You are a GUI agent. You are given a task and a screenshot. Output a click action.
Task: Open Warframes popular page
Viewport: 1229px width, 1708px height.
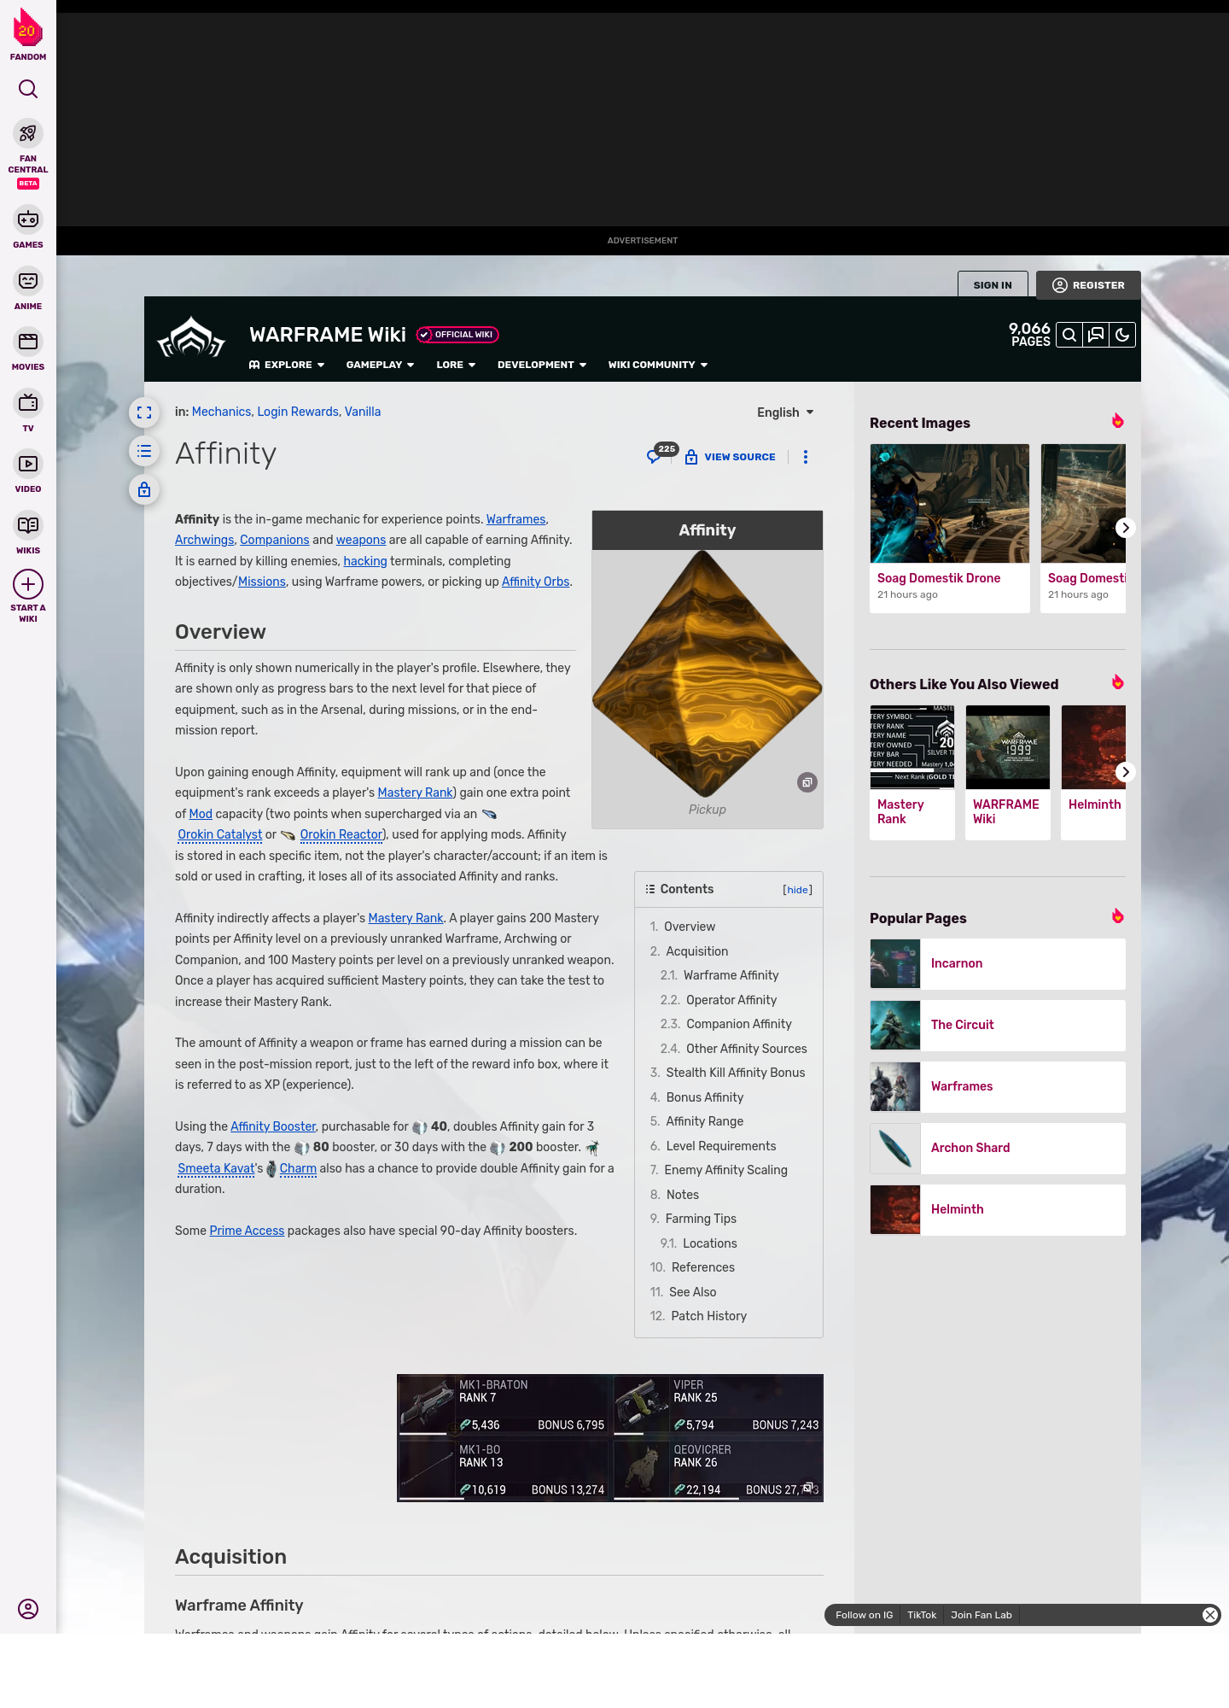click(x=998, y=1086)
